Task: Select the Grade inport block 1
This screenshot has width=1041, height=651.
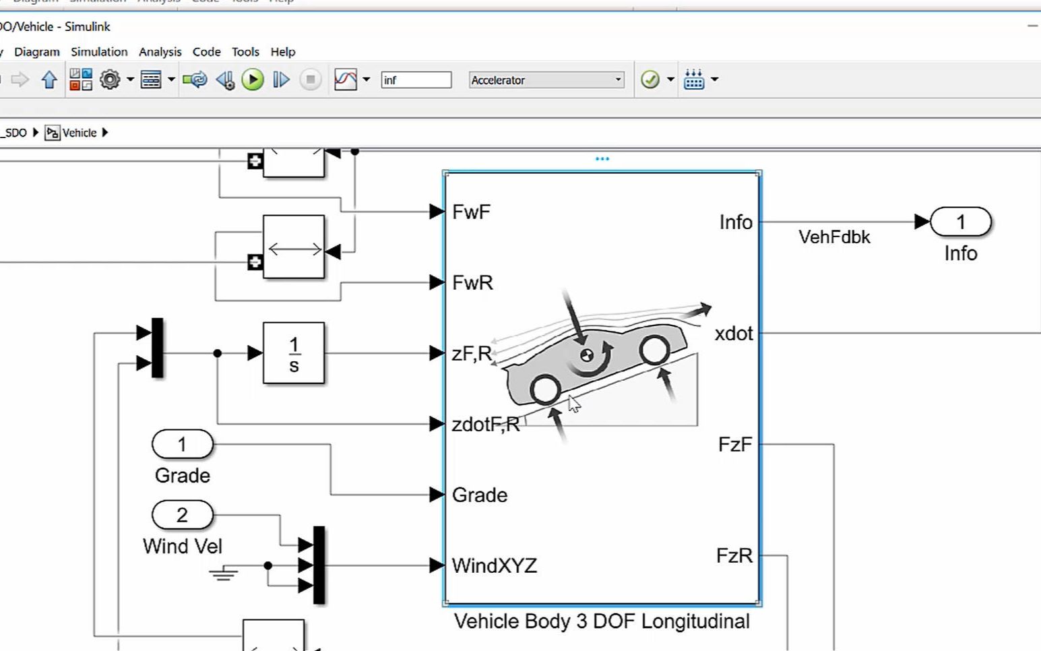Action: click(182, 445)
